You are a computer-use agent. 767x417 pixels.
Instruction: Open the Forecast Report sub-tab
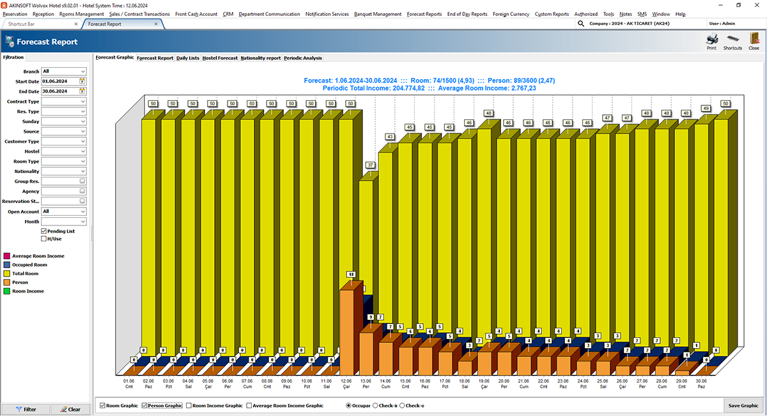[x=155, y=58]
